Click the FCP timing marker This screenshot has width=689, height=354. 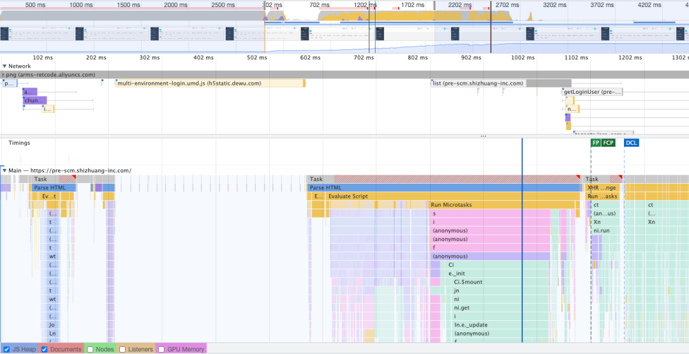pyautogui.click(x=608, y=143)
